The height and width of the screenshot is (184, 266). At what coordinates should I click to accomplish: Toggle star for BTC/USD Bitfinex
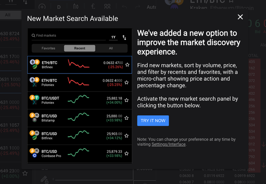126,136
